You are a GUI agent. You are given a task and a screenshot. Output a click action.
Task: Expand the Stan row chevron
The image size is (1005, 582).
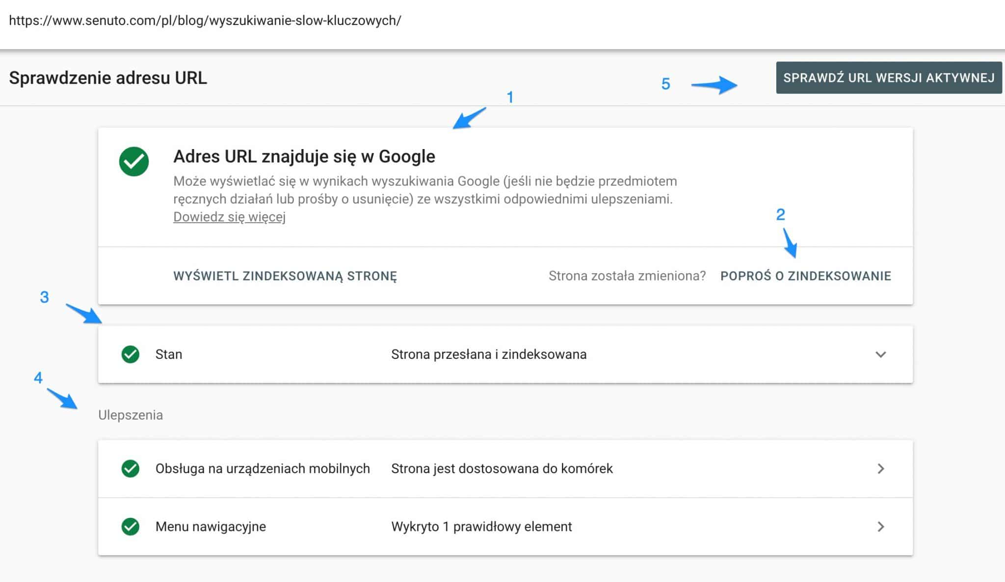tap(881, 354)
